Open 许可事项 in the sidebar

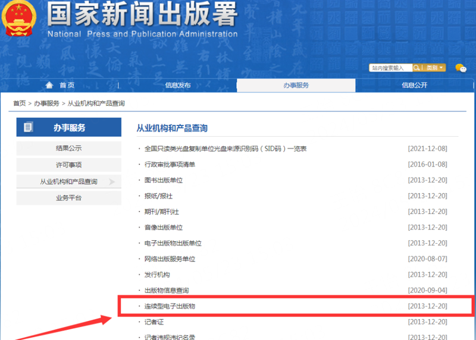[69, 165]
